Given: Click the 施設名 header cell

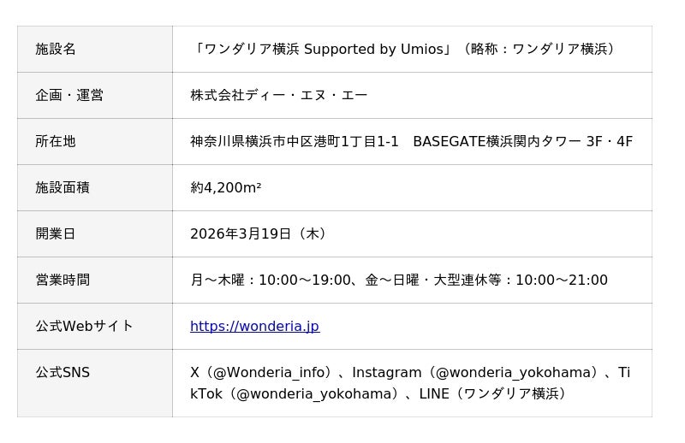Looking at the screenshot, I should [56, 49].
